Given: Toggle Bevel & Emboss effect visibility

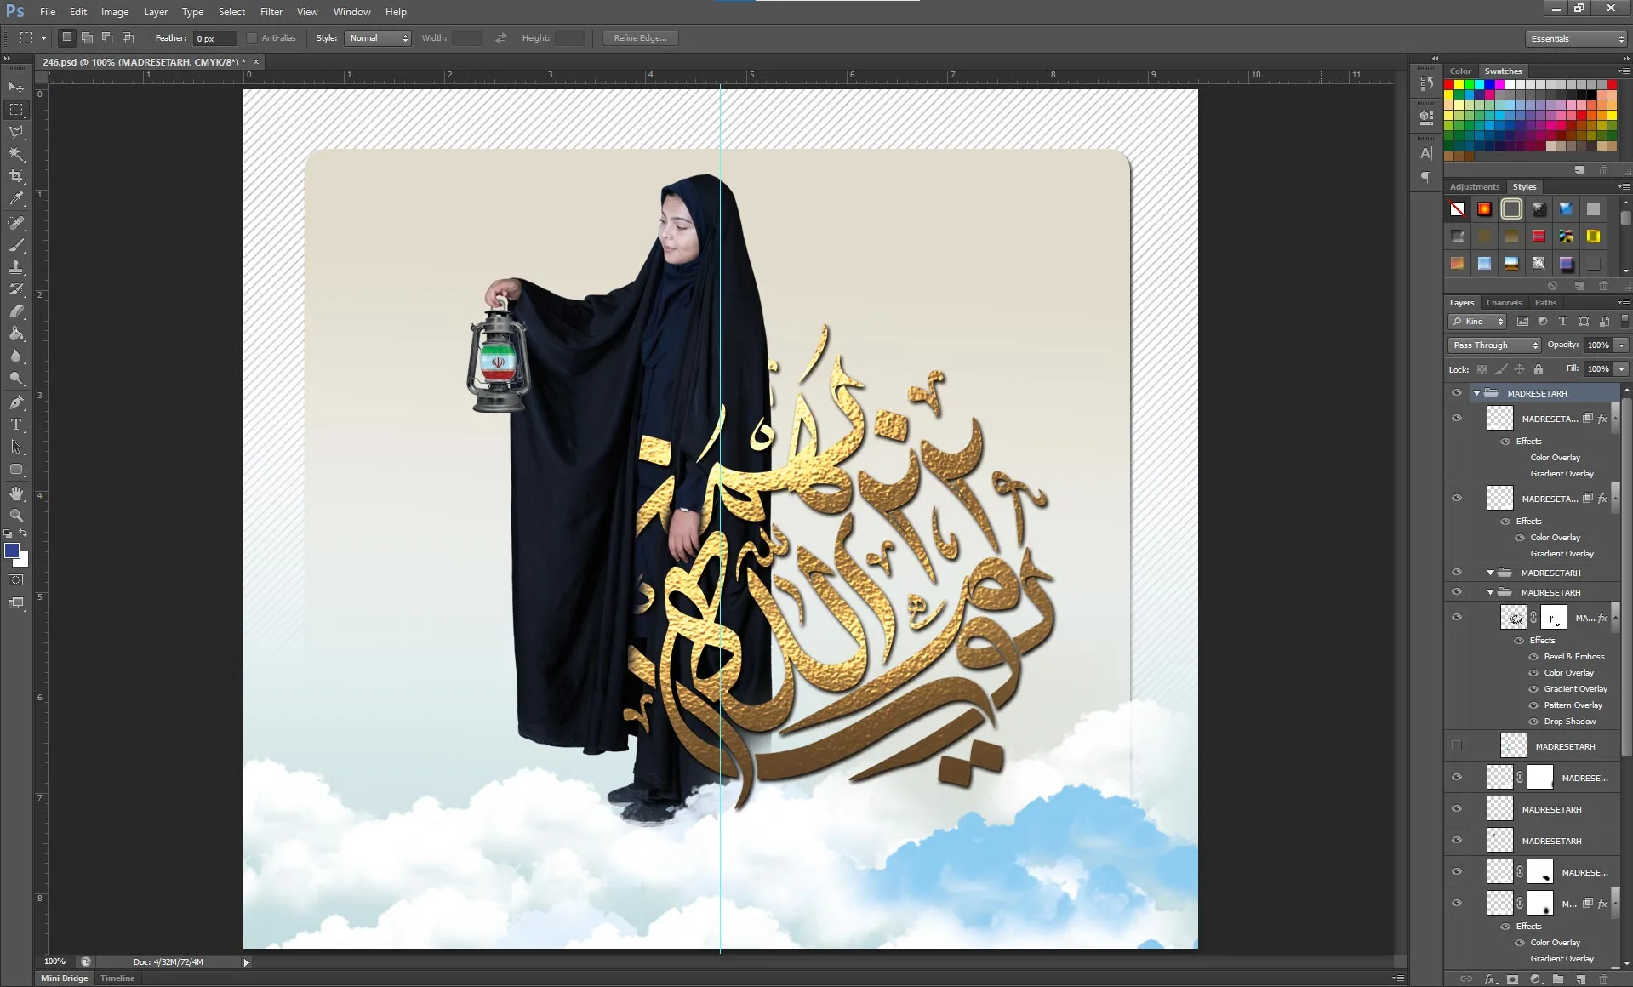Looking at the screenshot, I should [x=1533, y=657].
